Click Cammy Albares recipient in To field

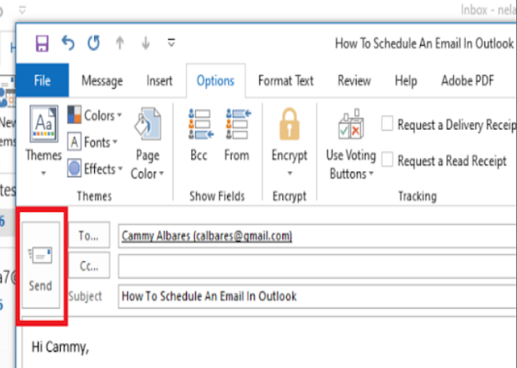[x=207, y=236]
